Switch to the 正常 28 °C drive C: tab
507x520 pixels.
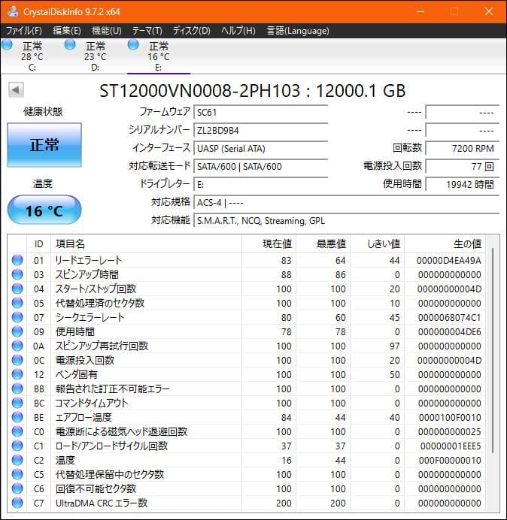[32, 56]
